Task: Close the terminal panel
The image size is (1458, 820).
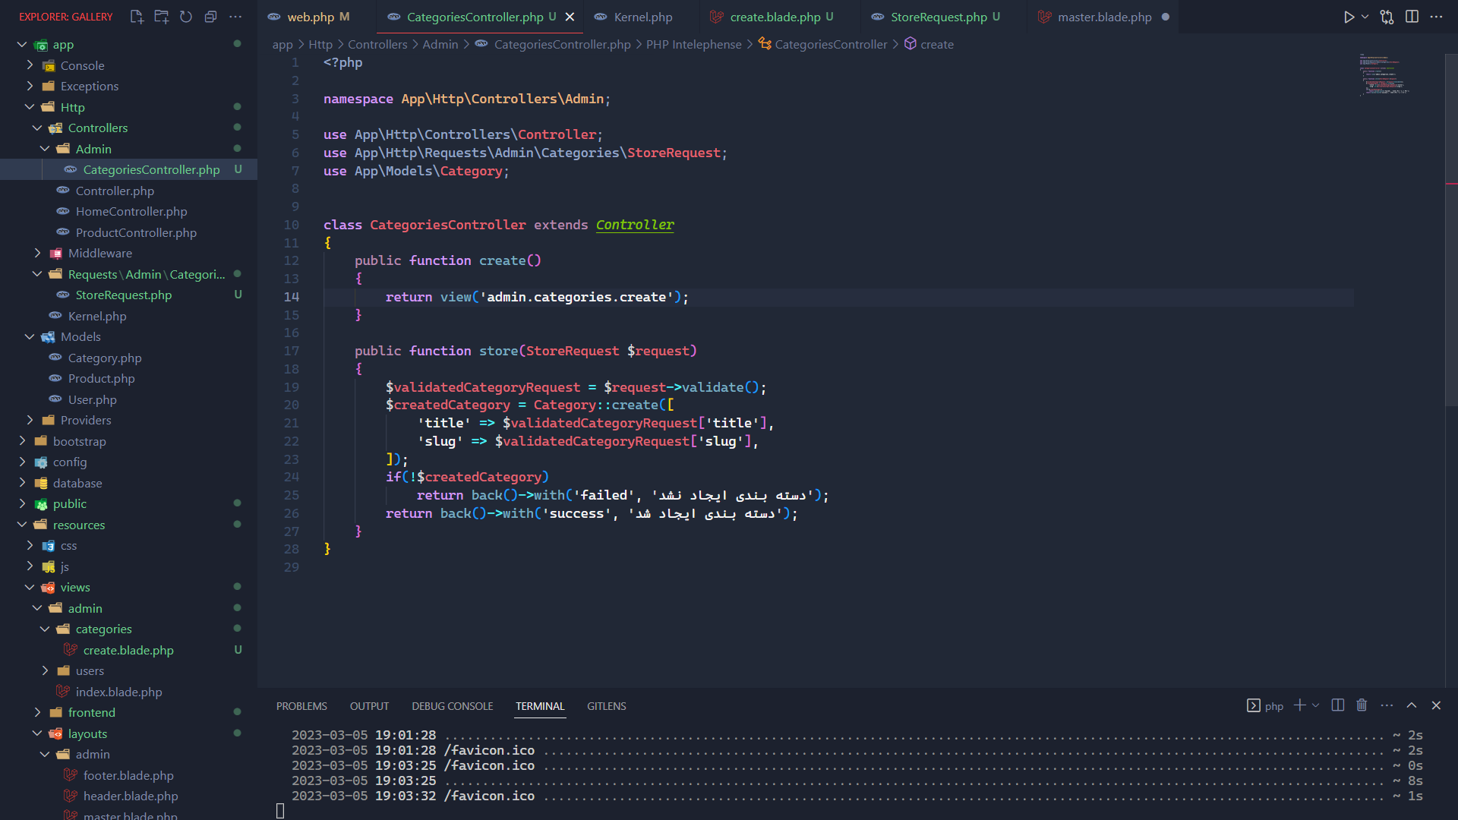Action: click(1436, 705)
